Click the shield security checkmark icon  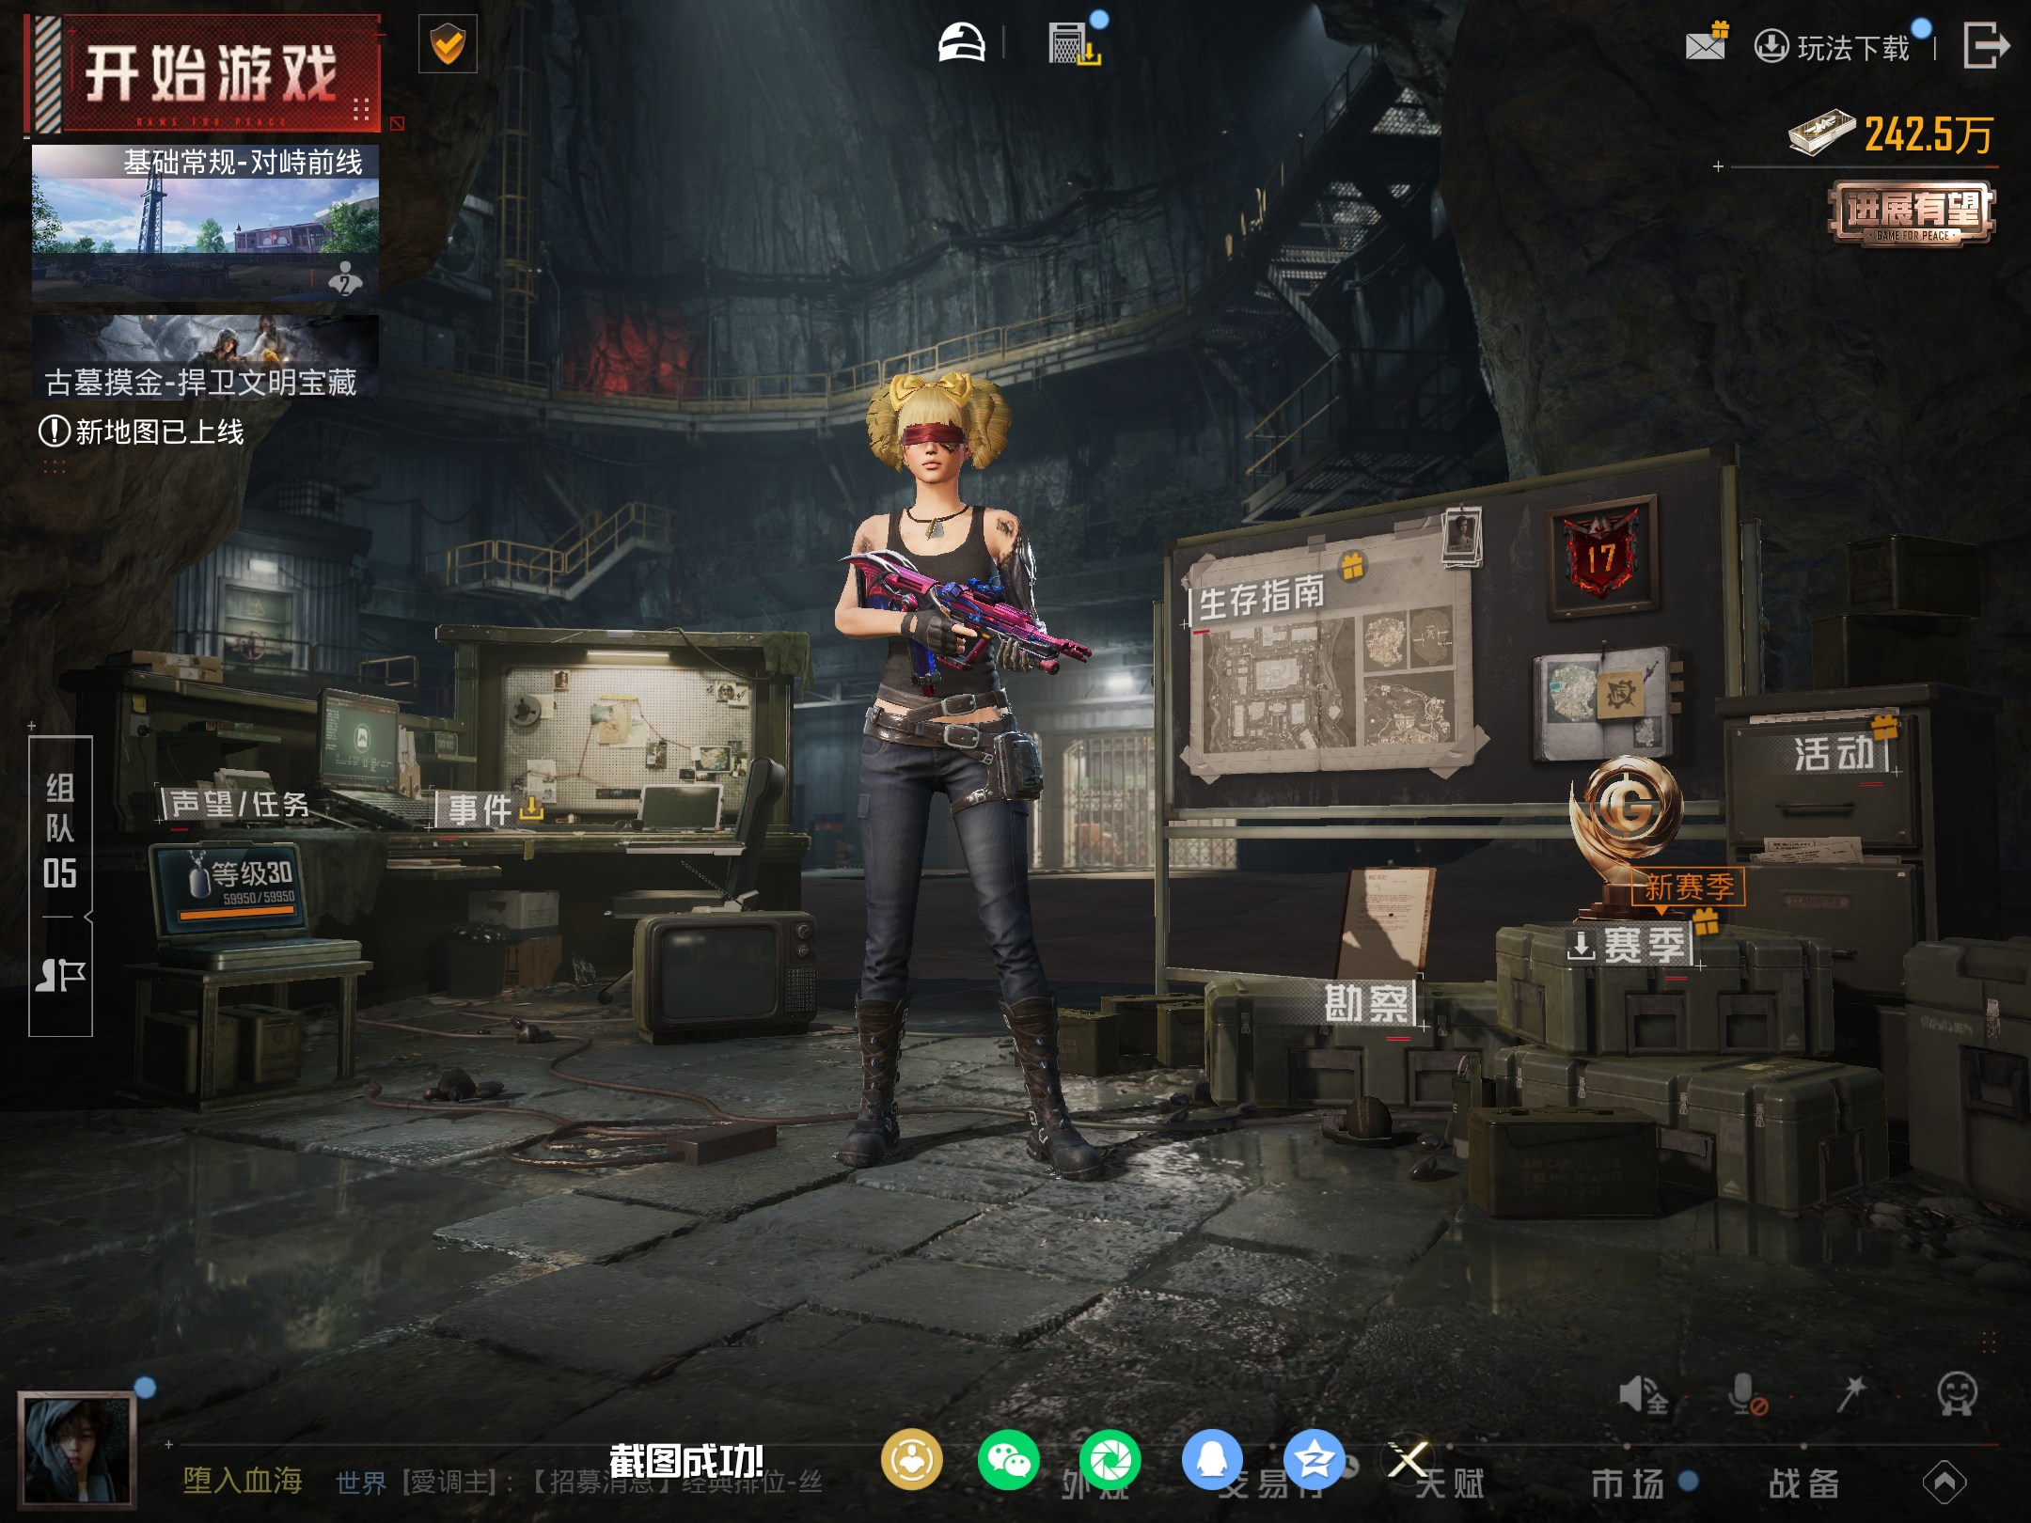(448, 44)
